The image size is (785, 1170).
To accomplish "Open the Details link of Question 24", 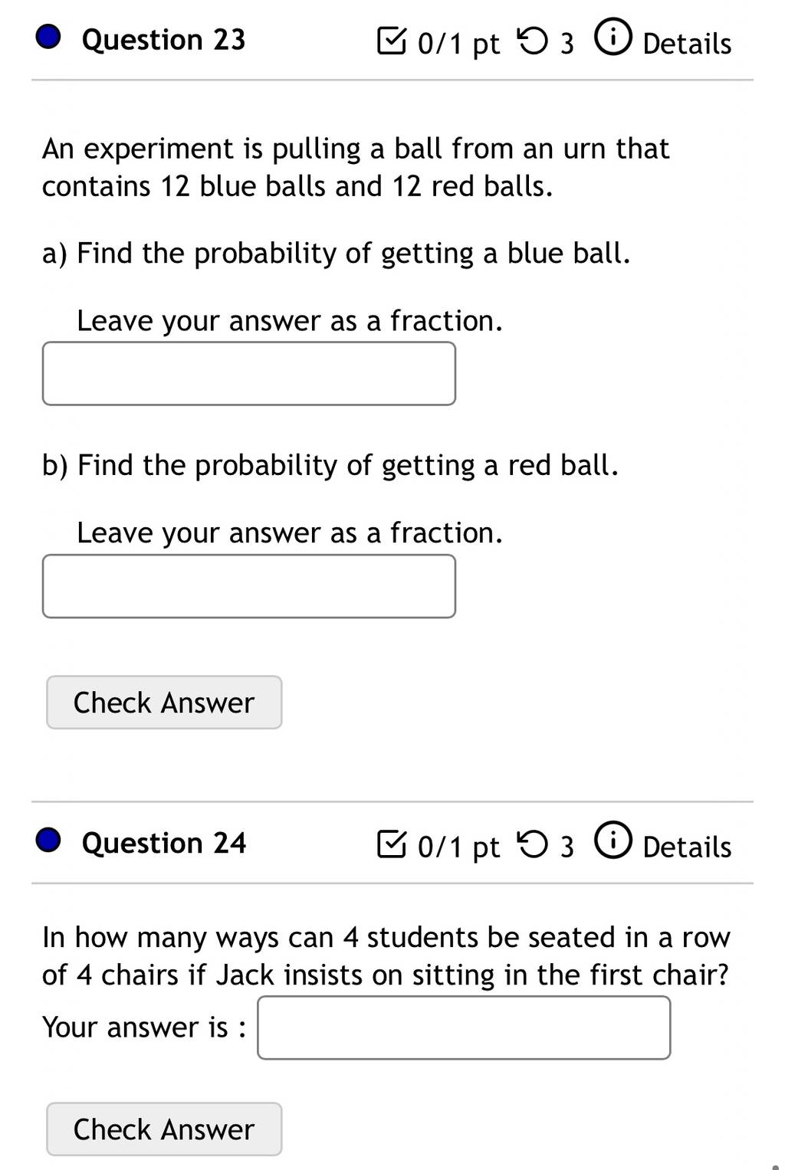I will 687,847.
